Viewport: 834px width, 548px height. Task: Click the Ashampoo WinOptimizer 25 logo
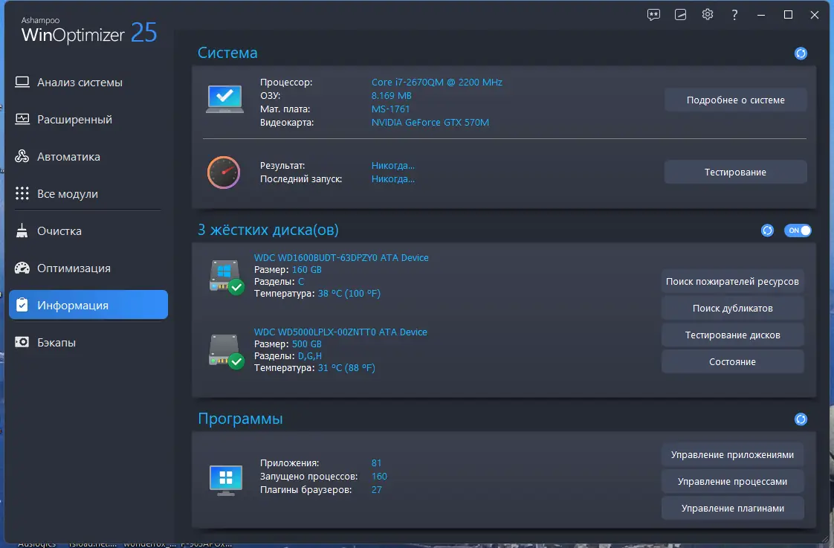tap(88, 30)
